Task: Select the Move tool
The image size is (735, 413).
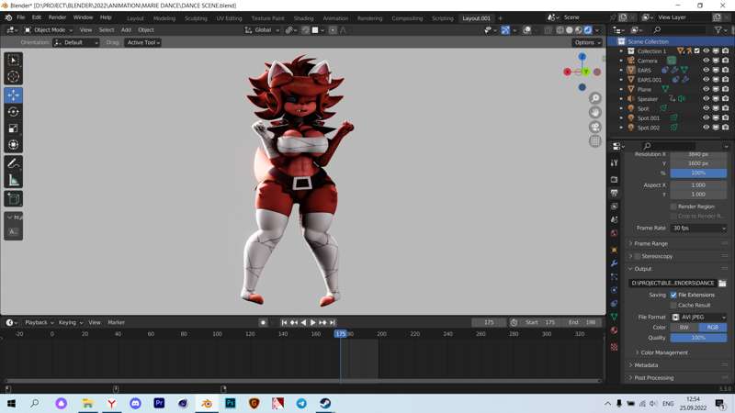Action: [x=13, y=95]
